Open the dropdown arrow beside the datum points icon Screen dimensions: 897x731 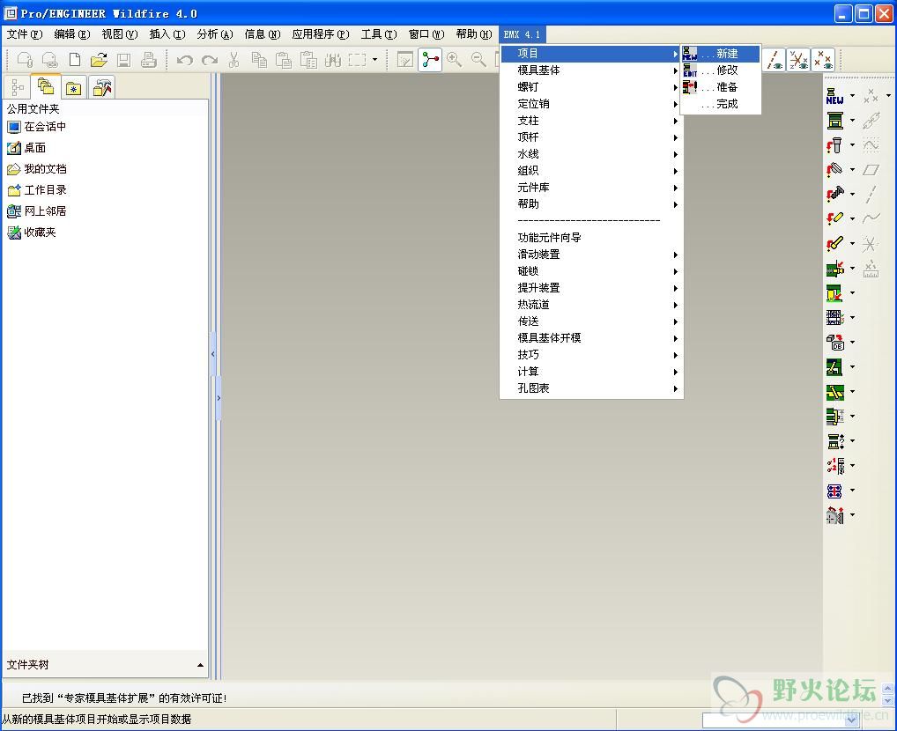888,96
